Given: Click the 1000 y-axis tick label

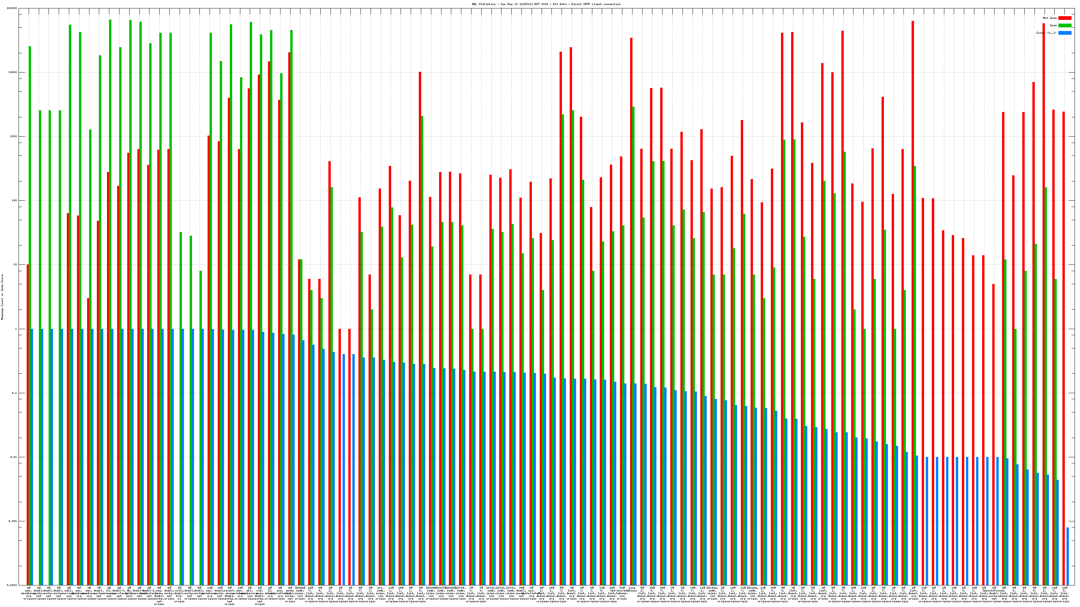Looking at the screenshot, I should [x=14, y=137].
